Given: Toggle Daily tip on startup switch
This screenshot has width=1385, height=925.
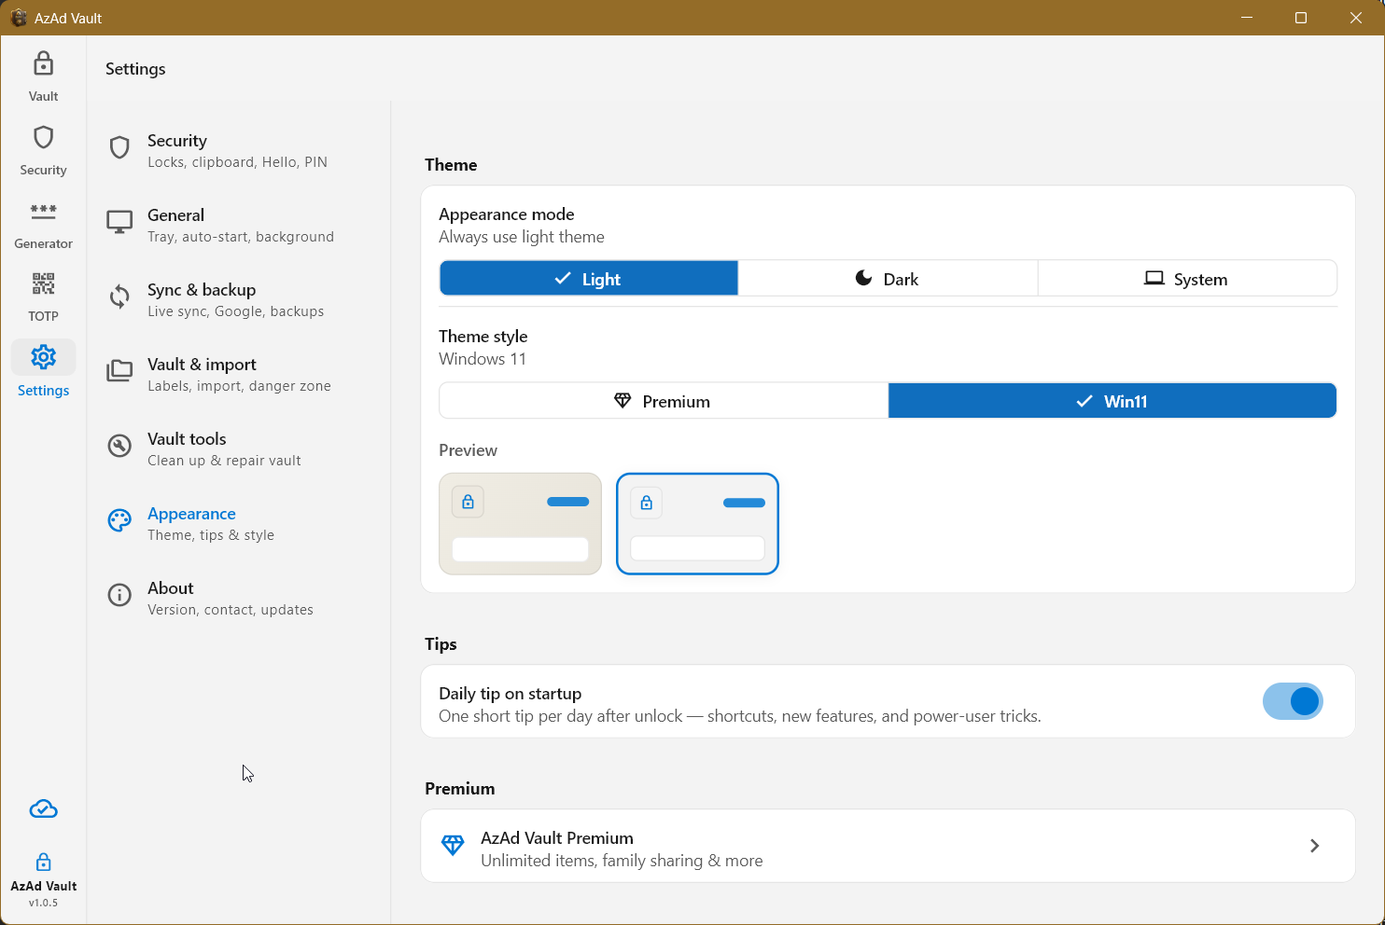Looking at the screenshot, I should click(1293, 701).
